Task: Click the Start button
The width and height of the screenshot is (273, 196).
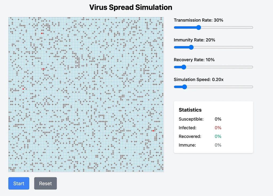Action: (19, 183)
